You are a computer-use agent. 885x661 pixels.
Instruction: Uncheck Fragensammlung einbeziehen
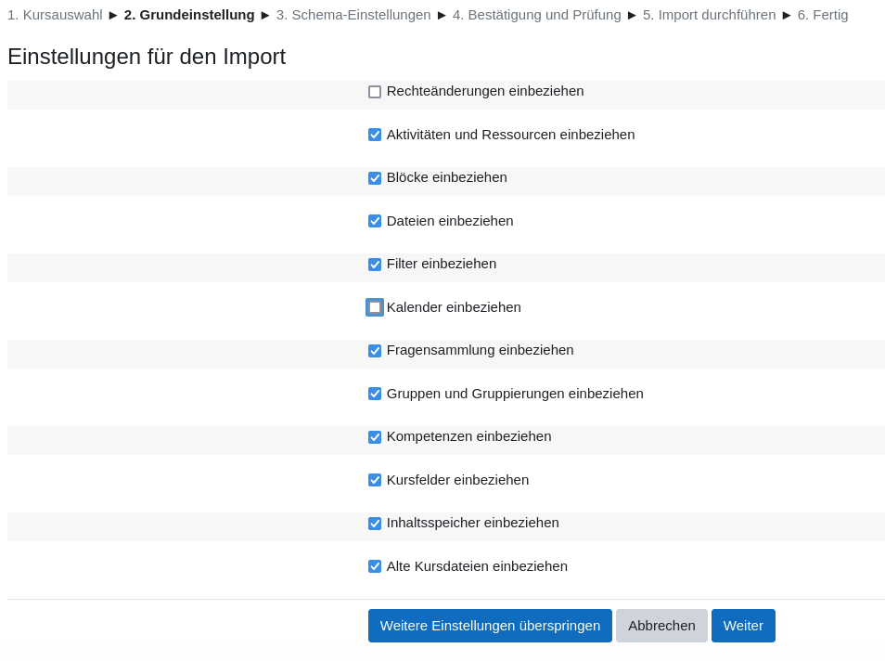pyautogui.click(x=375, y=351)
